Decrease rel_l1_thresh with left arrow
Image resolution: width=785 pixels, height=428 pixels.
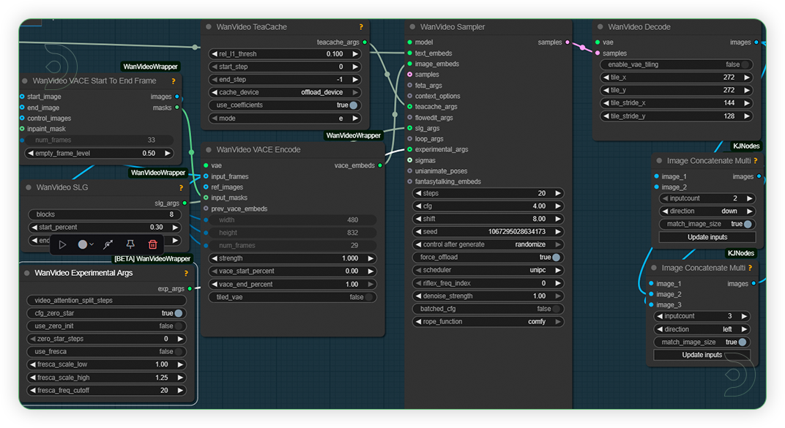(215, 54)
